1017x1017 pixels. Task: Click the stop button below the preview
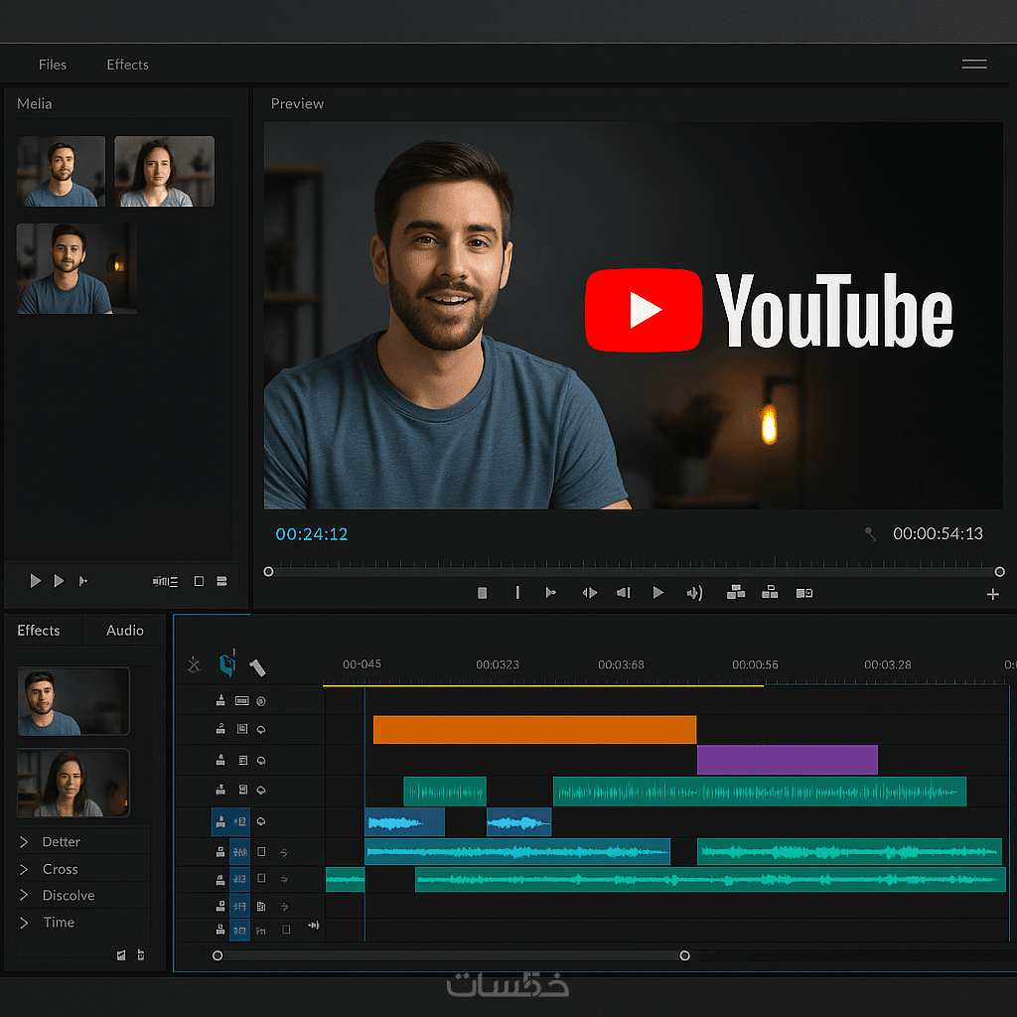pos(482,593)
